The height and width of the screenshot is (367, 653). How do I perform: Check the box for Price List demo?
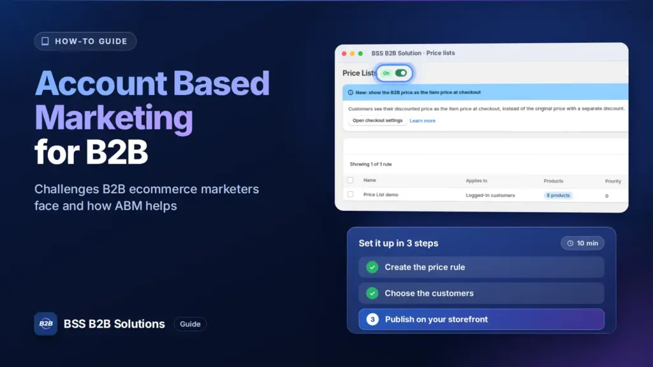click(x=350, y=194)
